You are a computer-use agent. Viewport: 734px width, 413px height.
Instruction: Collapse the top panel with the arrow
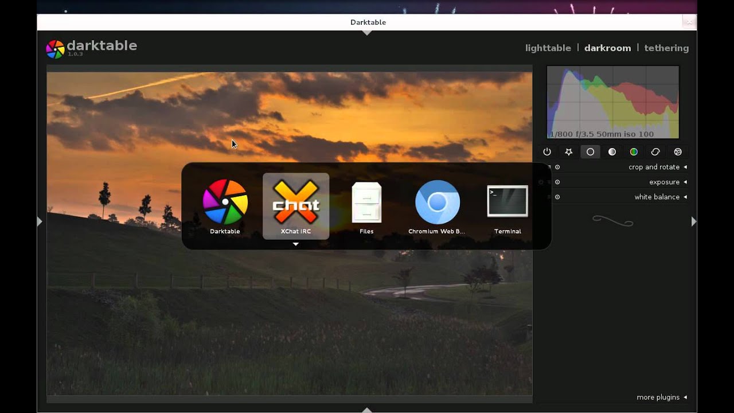[367, 33]
